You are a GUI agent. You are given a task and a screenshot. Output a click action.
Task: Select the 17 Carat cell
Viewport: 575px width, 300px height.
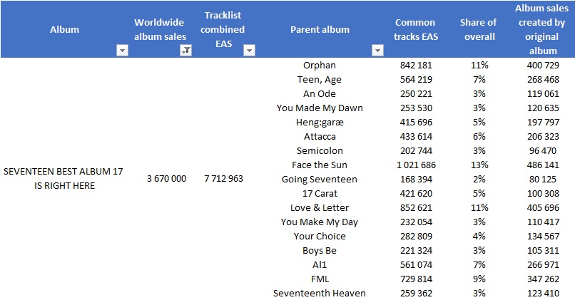pos(320,193)
